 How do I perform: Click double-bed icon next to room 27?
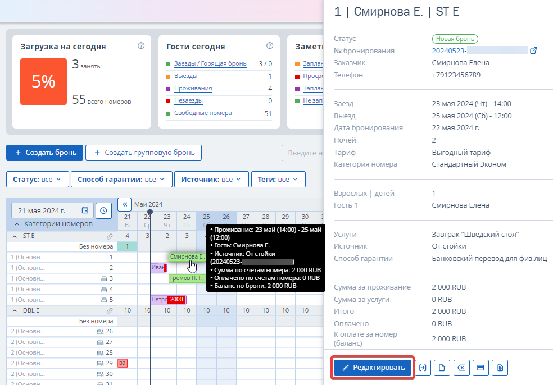pos(100,342)
